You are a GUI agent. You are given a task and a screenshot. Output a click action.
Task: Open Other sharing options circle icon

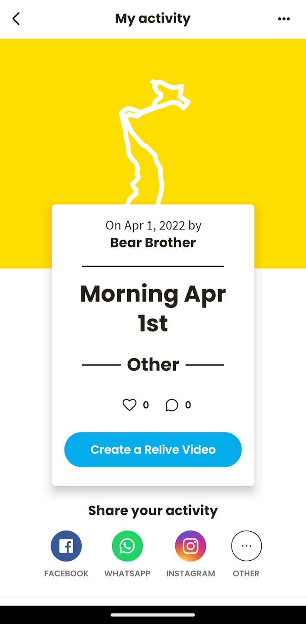click(246, 546)
